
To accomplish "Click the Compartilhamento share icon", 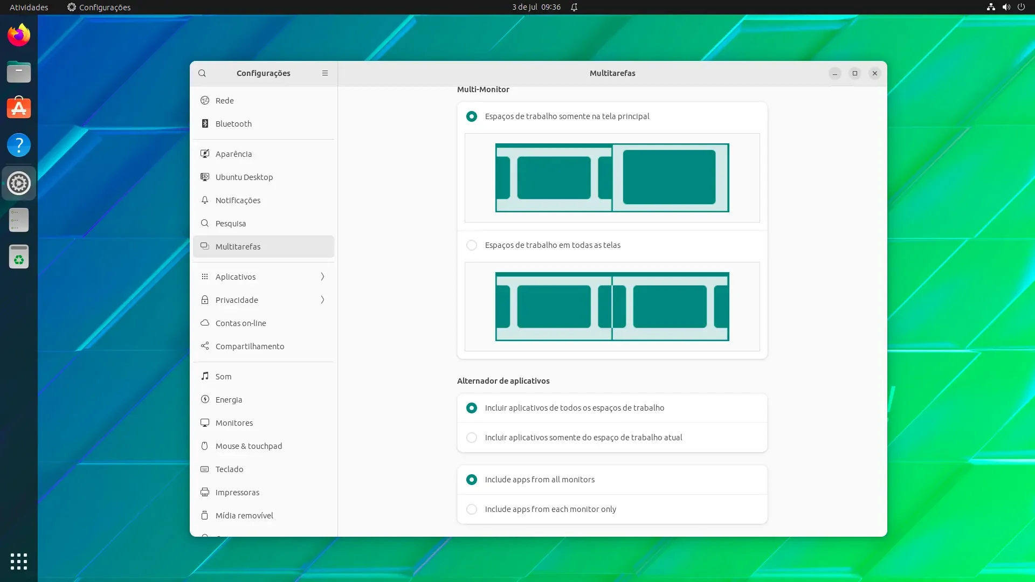I will pyautogui.click(x=205, y=346).
